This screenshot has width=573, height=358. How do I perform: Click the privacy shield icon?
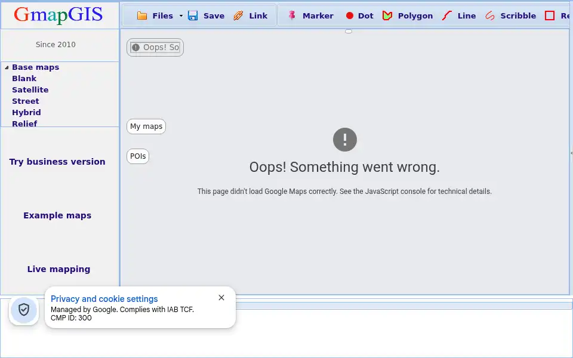[24, 310]
